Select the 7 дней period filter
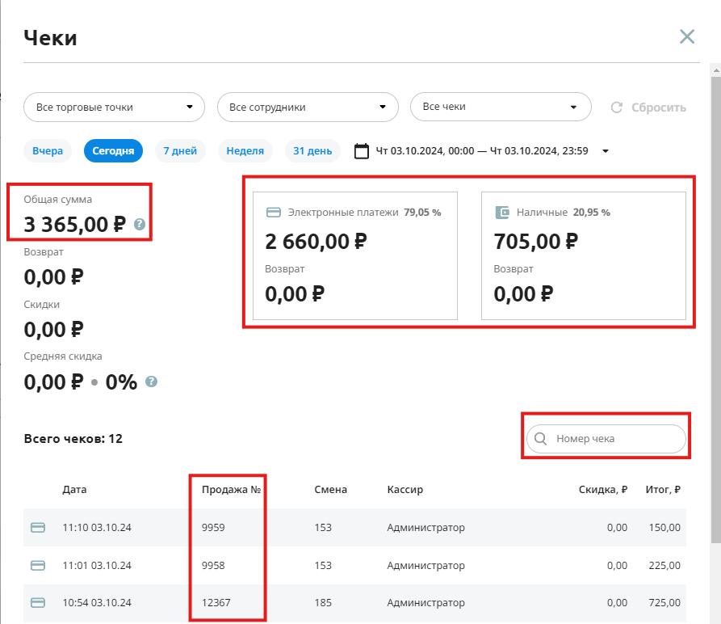 pos(180,151)
